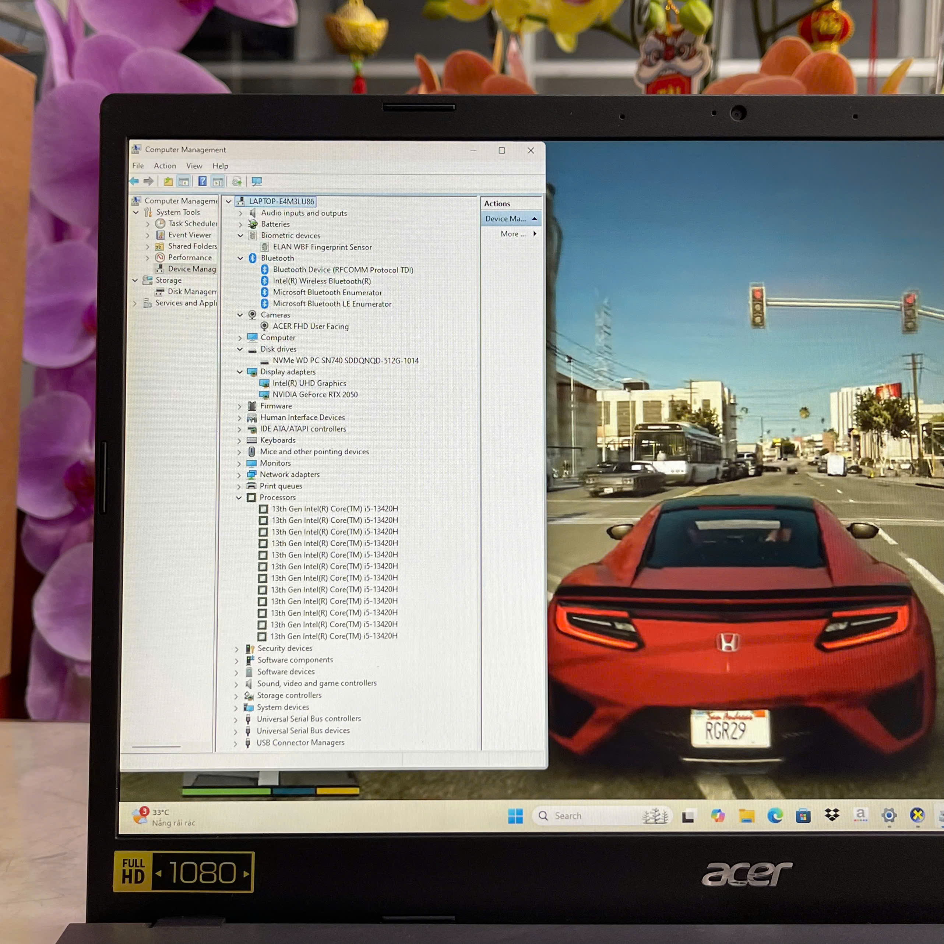The height and width of the screenshot is (944, 944).
Task: Open the Help menu
Action: click(221, 166)
